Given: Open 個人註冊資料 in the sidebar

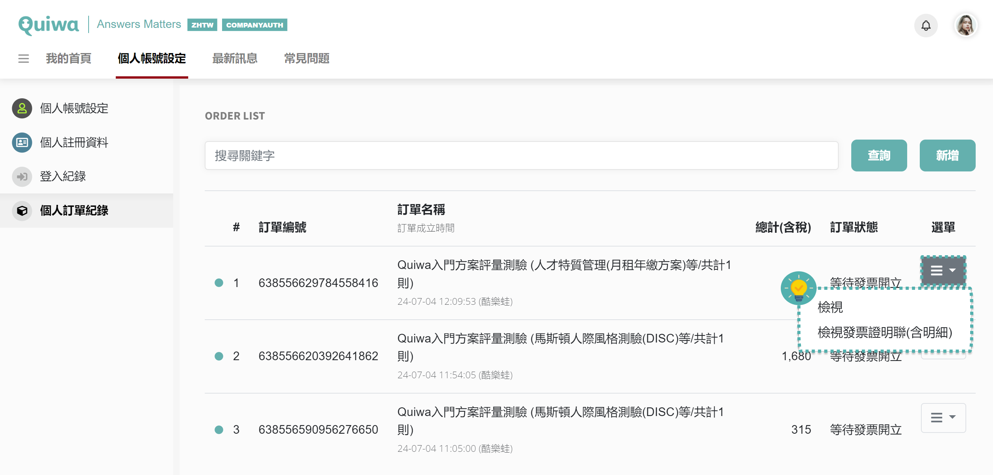Looking at the screenshot, I should coord(74,142).
